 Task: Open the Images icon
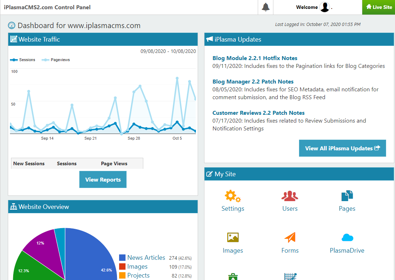233,237
